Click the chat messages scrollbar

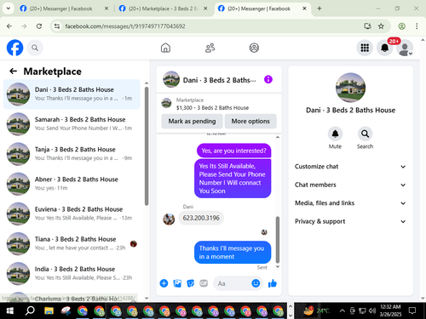tap(278, 240)
